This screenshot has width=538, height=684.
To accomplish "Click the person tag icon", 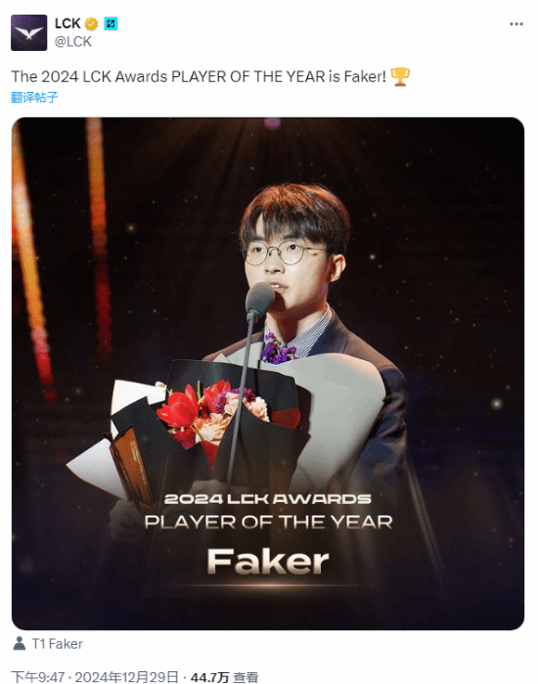I will [19, 644].
